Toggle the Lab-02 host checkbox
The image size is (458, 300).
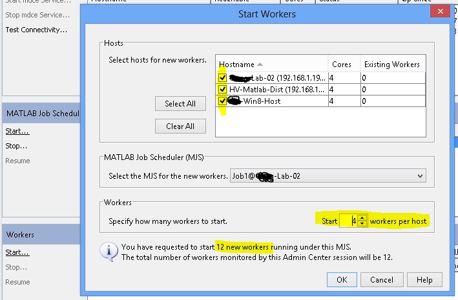pos(222,78)
